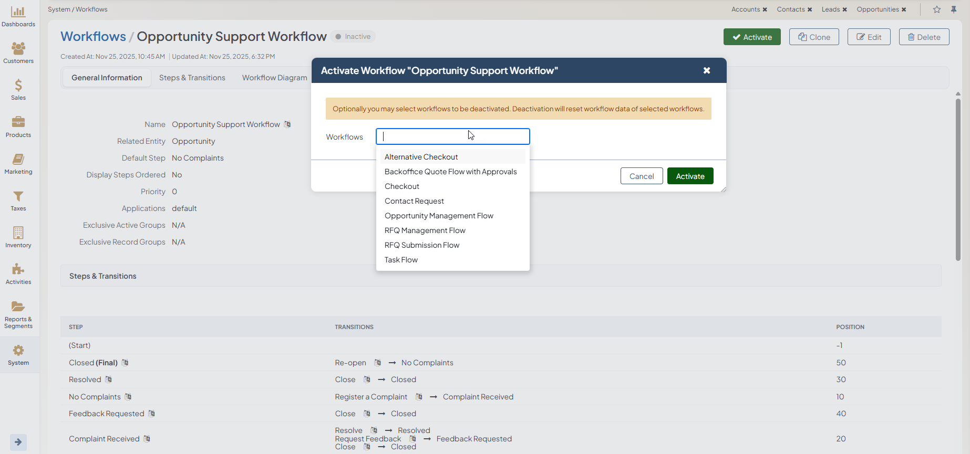Open the Sales sidebar menu
The image size is (970, 454).
click(x=18, y=90)
